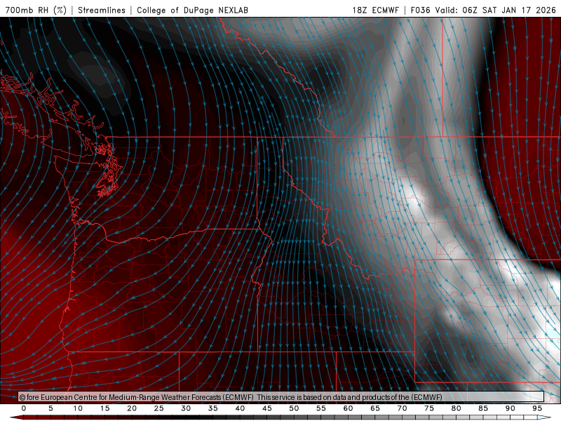Click the '90' color scale label
561x421 pixels.
click(x=510, y=408)
